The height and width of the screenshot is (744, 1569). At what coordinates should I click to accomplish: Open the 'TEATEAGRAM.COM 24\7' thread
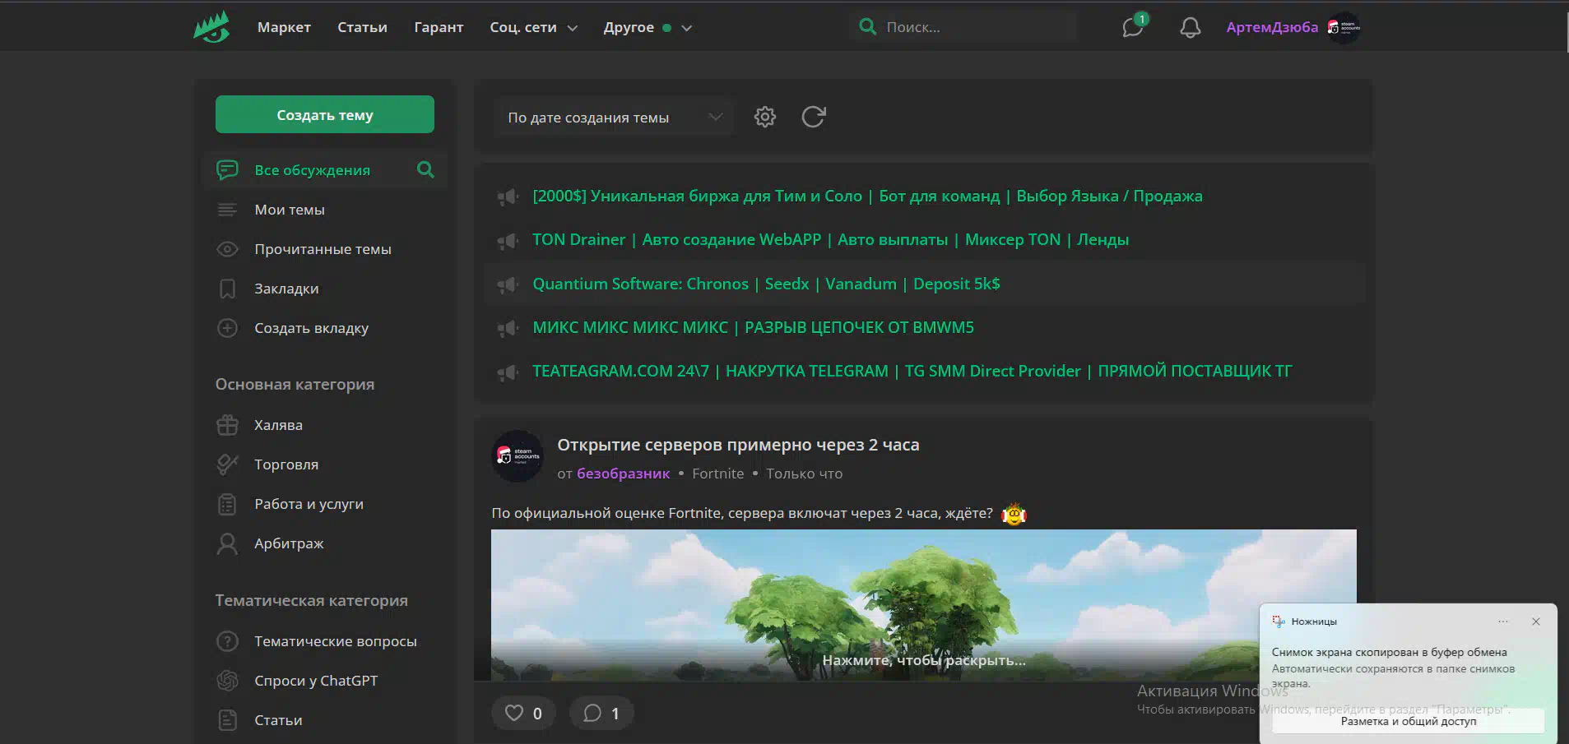pos(912,371)
